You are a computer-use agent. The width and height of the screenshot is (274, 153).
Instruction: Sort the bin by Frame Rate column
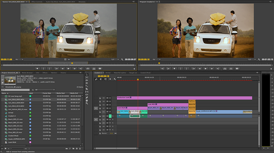click(47, 93)
